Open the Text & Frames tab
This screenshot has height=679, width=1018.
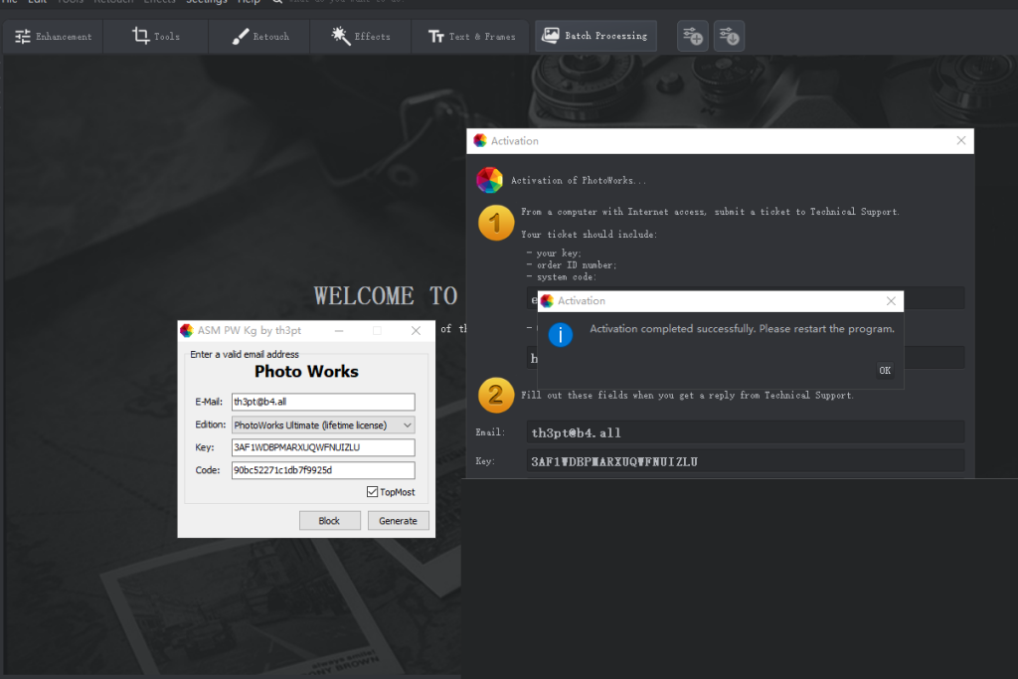point(472,37)
